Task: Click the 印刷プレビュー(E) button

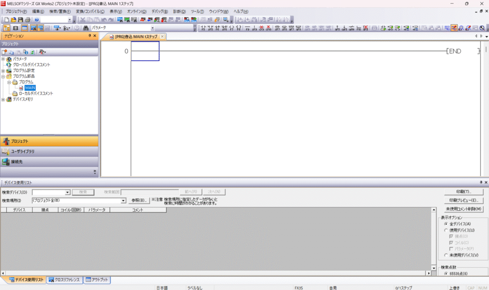Action: (463, 200)
